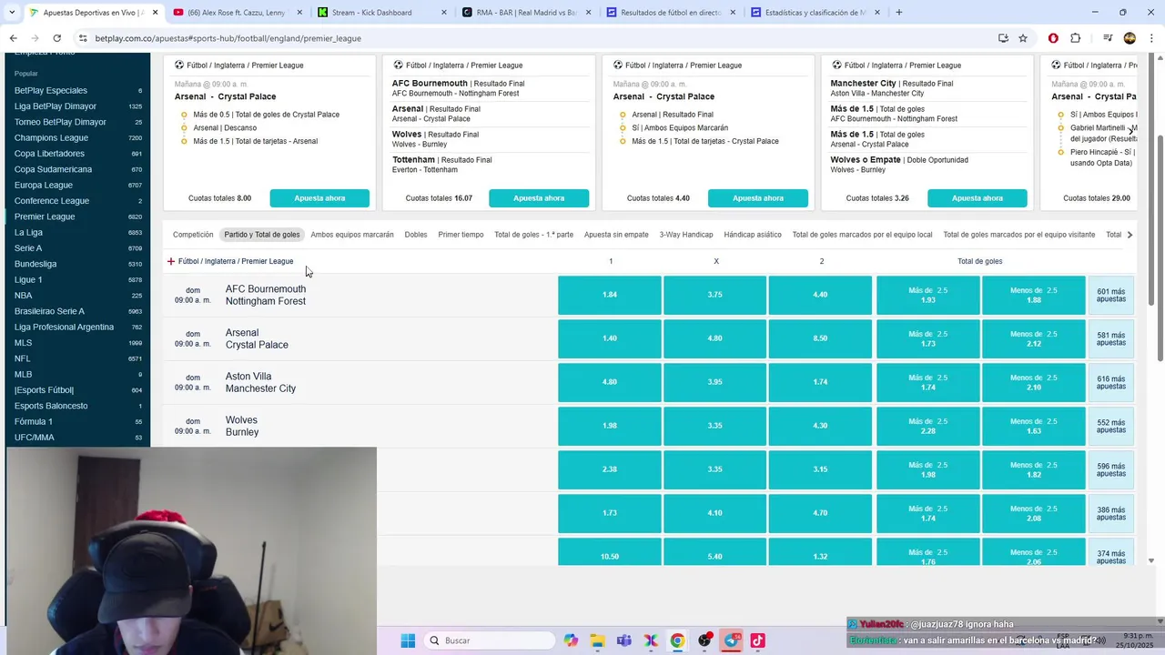Open File Explorer from the taskbar
The image size is (1165, 655).
[597, 640]
